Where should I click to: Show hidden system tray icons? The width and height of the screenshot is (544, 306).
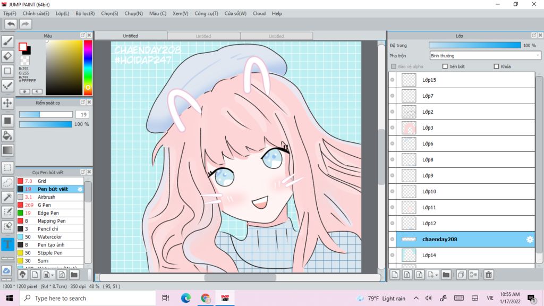coord(416,298)
